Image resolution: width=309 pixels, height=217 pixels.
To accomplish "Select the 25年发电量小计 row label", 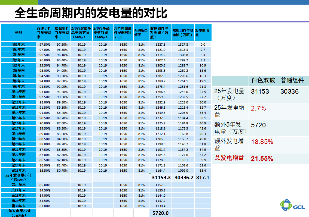I will click(19, 177).
